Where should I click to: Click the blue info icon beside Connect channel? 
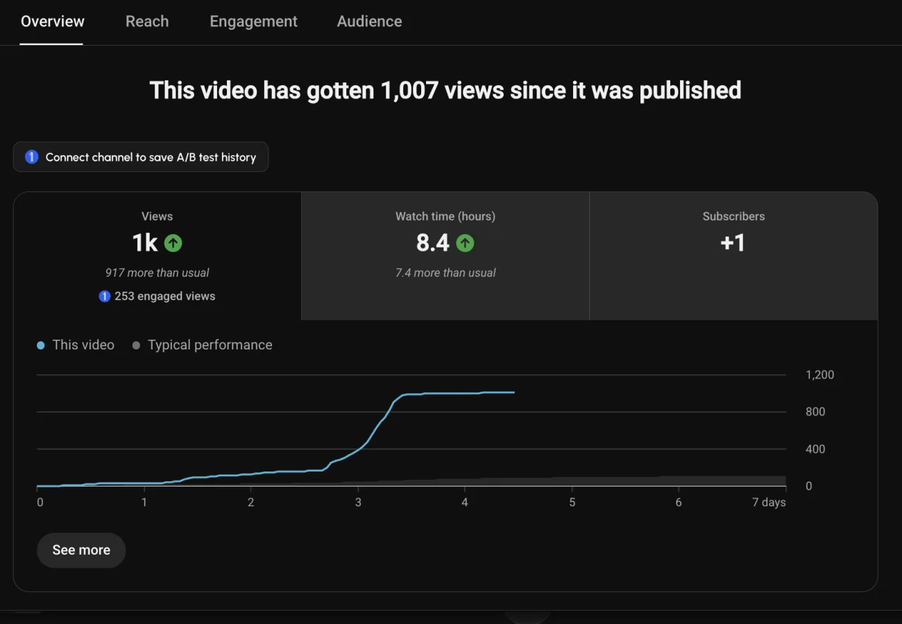(x=31, y=157)
